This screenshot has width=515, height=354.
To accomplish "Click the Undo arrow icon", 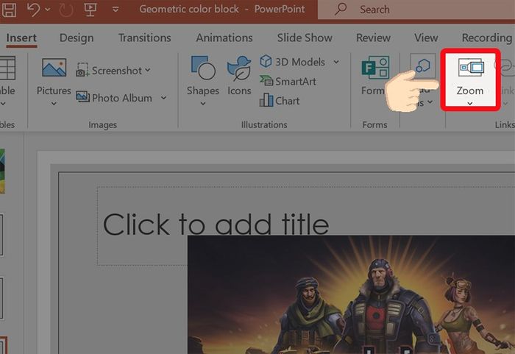I will (33, 10).
